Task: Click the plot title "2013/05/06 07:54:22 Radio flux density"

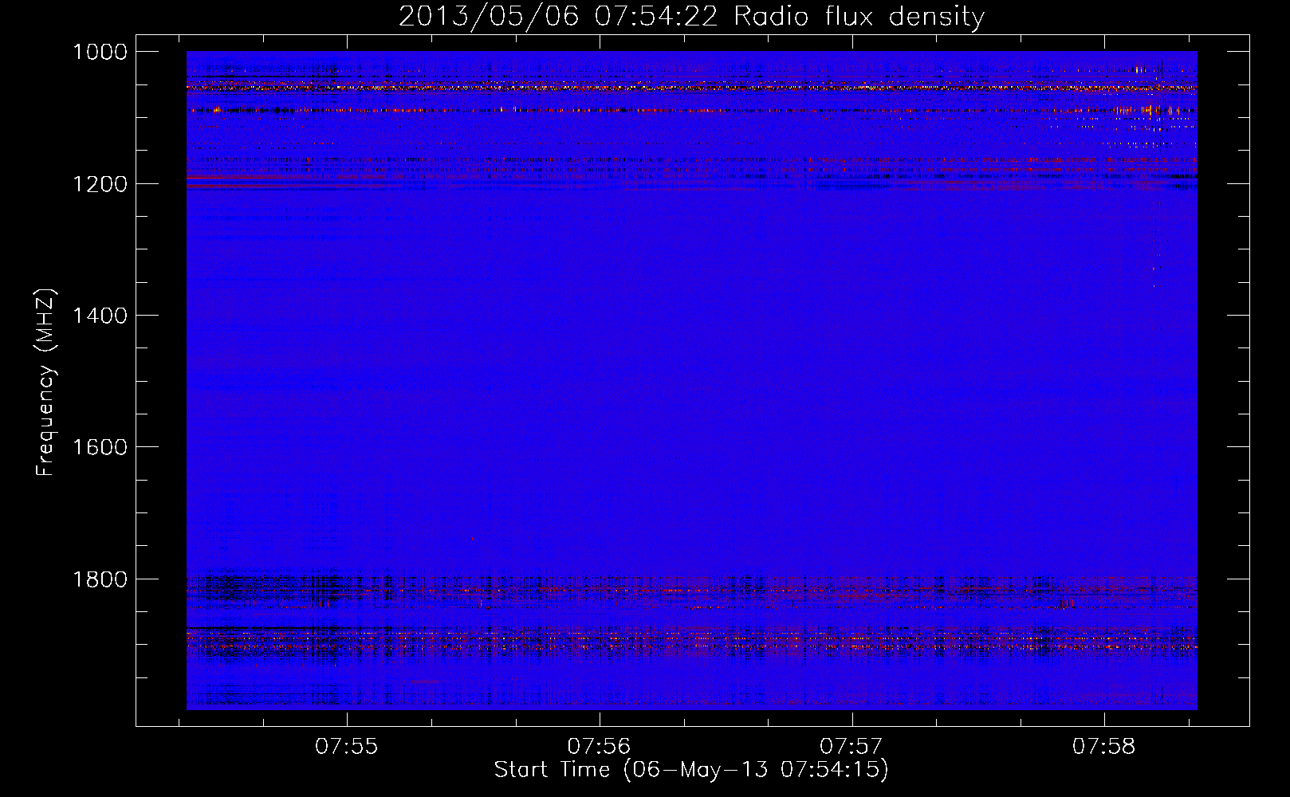Action: click(691, 17)
